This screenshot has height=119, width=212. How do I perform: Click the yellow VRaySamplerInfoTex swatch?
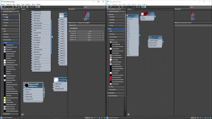(x=5, y=98)
